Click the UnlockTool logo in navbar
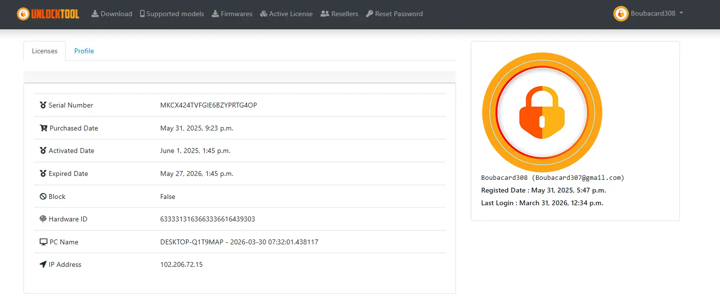Screen dimensions: 720x303 tap(48, 14)
